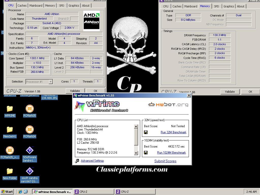Click the Advanced Settings wrench icon
260x195 pixels.
(77, 161)
